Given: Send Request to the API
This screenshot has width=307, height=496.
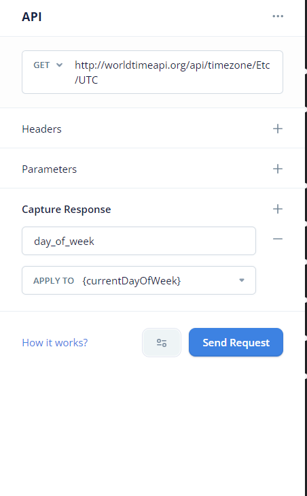Looking at the screenshot, I should pos(236,342).
